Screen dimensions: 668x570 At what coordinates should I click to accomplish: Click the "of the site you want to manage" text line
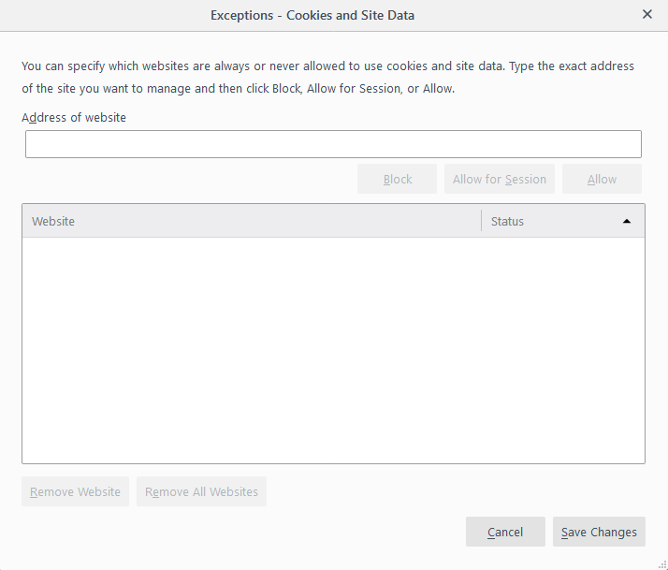[x=238, y=89]
